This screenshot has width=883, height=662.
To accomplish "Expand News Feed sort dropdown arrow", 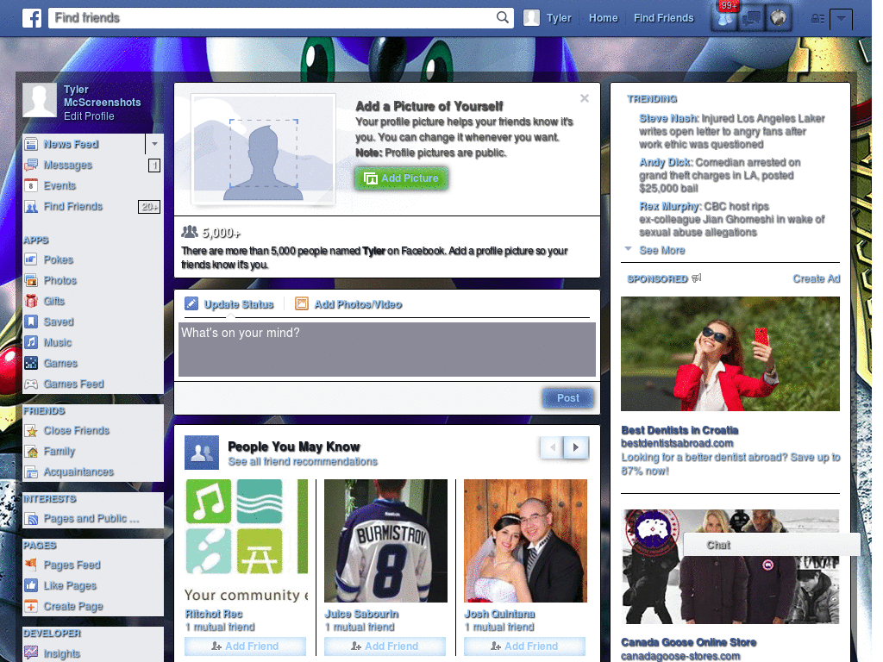I will 154,144.
